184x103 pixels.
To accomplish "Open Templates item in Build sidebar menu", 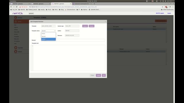I will 17,37.
